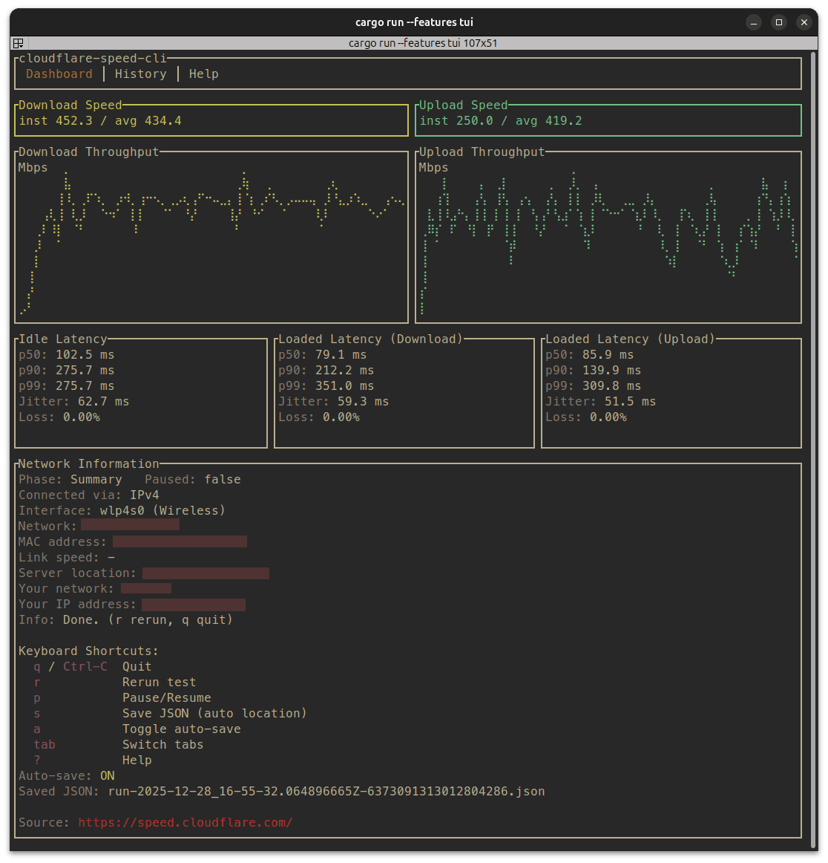Click the Paused: false status to resume
Image resolution: width=828 pixels, height=863 pixels.
[x=192, y=479]
